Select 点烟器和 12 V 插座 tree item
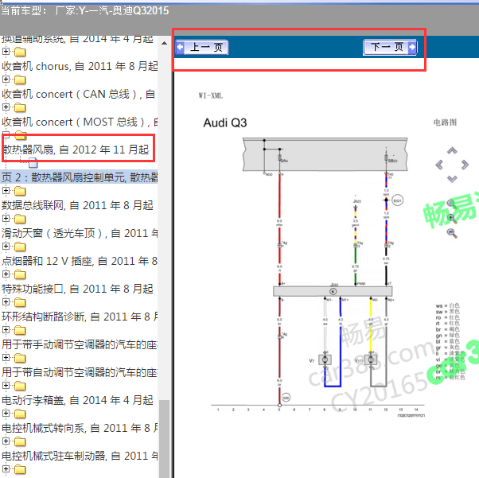The image size is (479, 478). [80, 261]
